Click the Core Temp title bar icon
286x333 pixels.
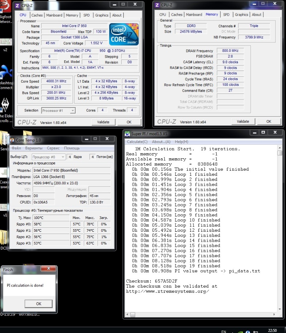point(12,140)
